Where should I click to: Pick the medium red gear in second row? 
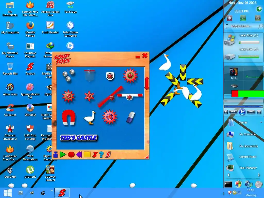pos(68,96)
